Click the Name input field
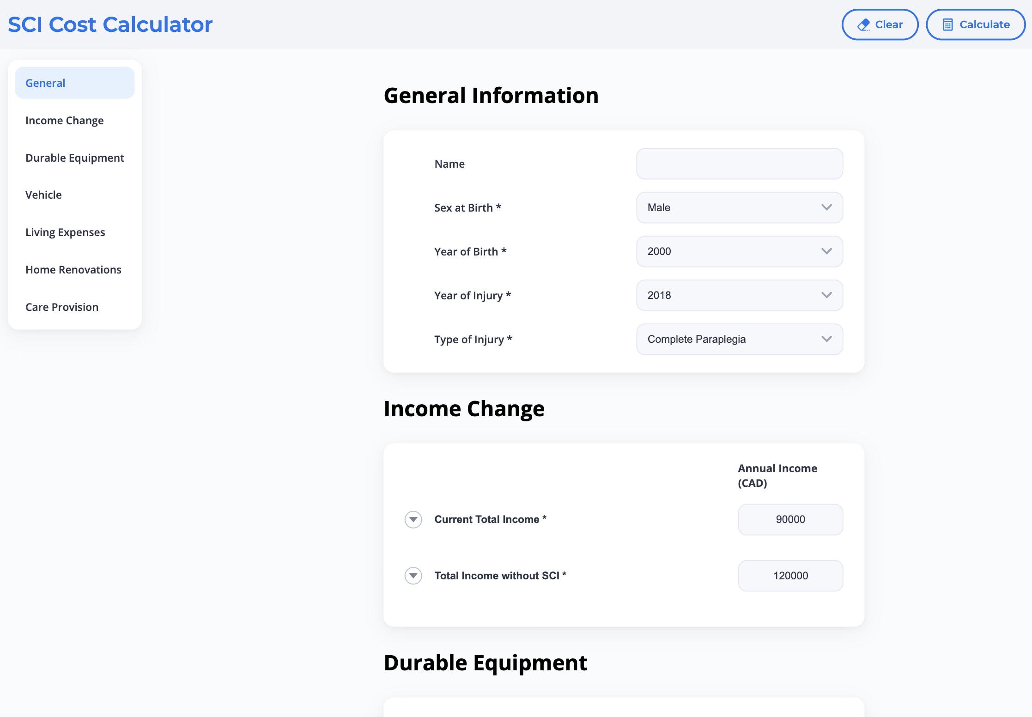 tap(740, 164)
